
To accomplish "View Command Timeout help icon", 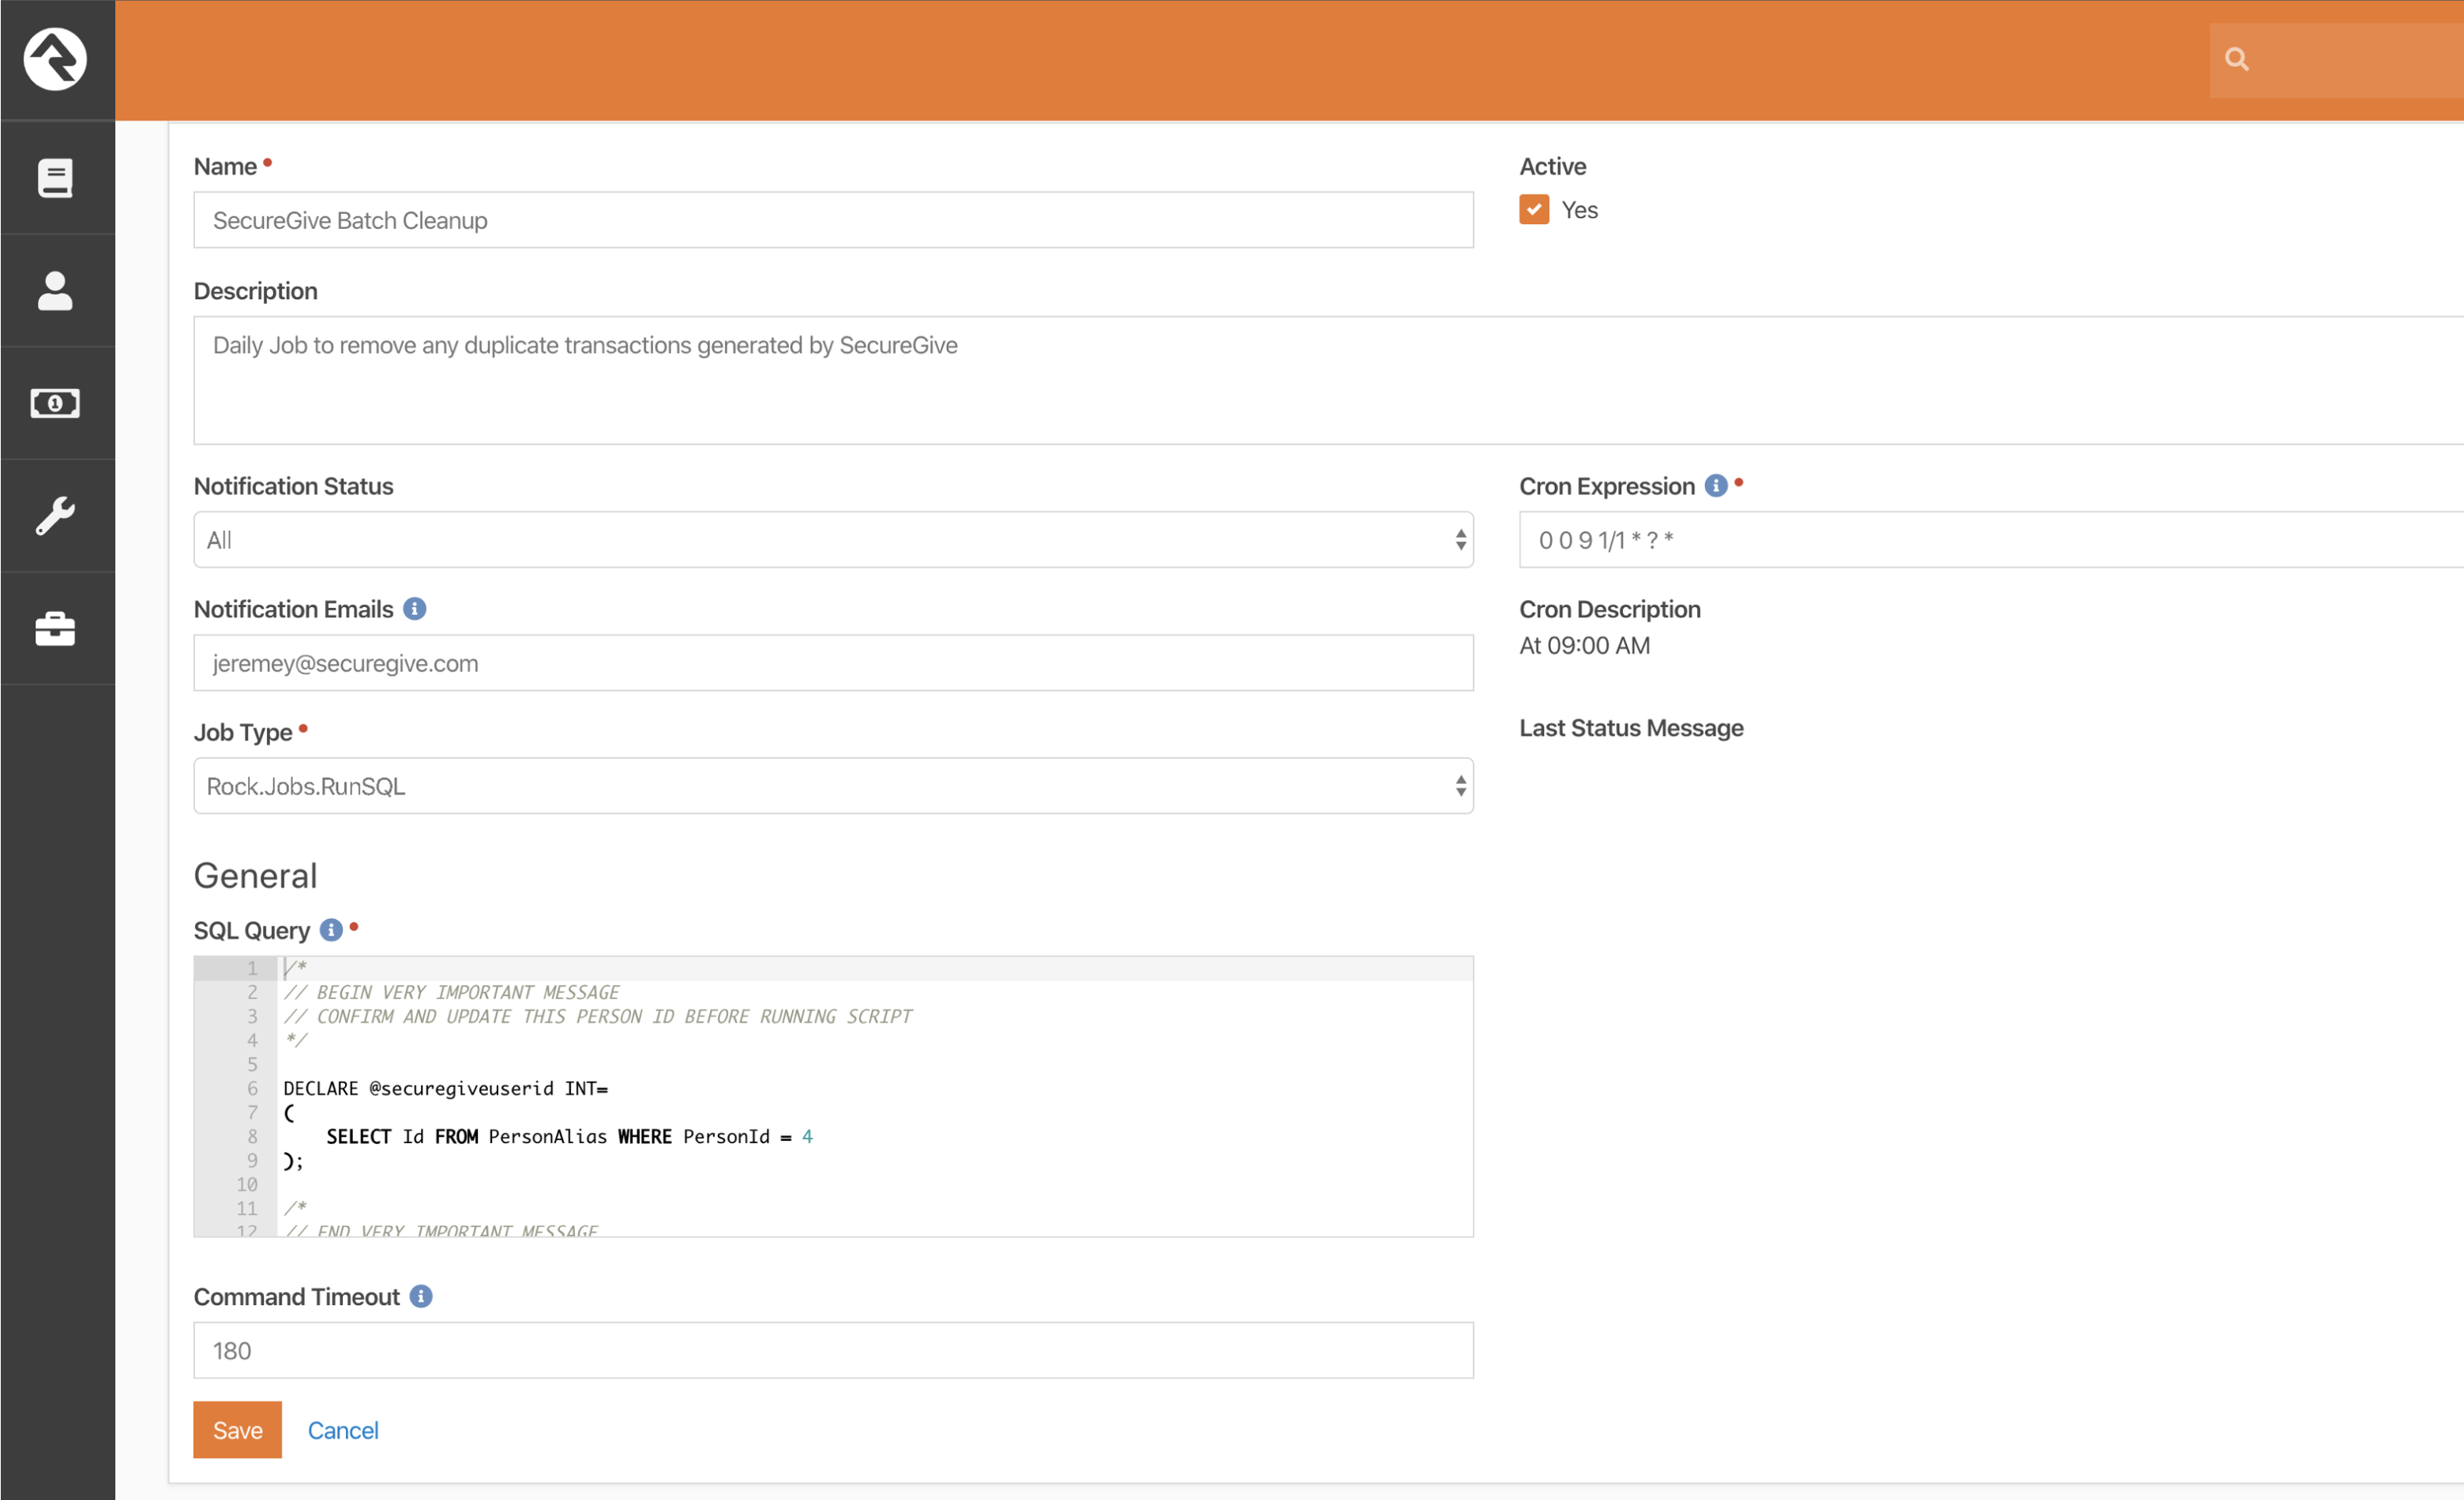I will click(x=421, y=1296).
